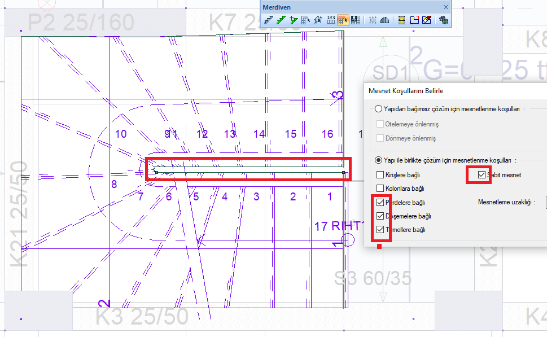
Task: Select the green stair tool without plus
Action: point(281,20)
